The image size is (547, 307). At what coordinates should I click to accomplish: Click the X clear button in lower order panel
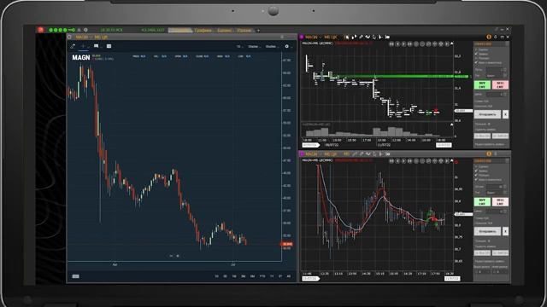tap(505, 231)
